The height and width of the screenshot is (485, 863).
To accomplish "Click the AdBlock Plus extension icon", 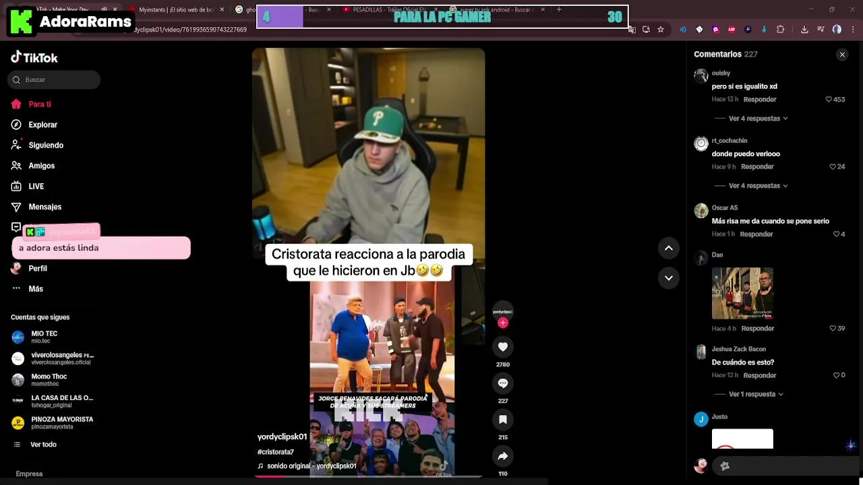I will [732, 30].
